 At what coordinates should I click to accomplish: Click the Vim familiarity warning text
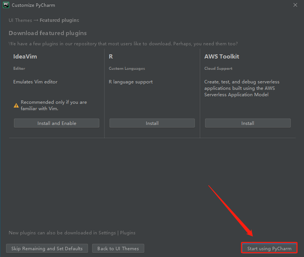click(54, 105)
